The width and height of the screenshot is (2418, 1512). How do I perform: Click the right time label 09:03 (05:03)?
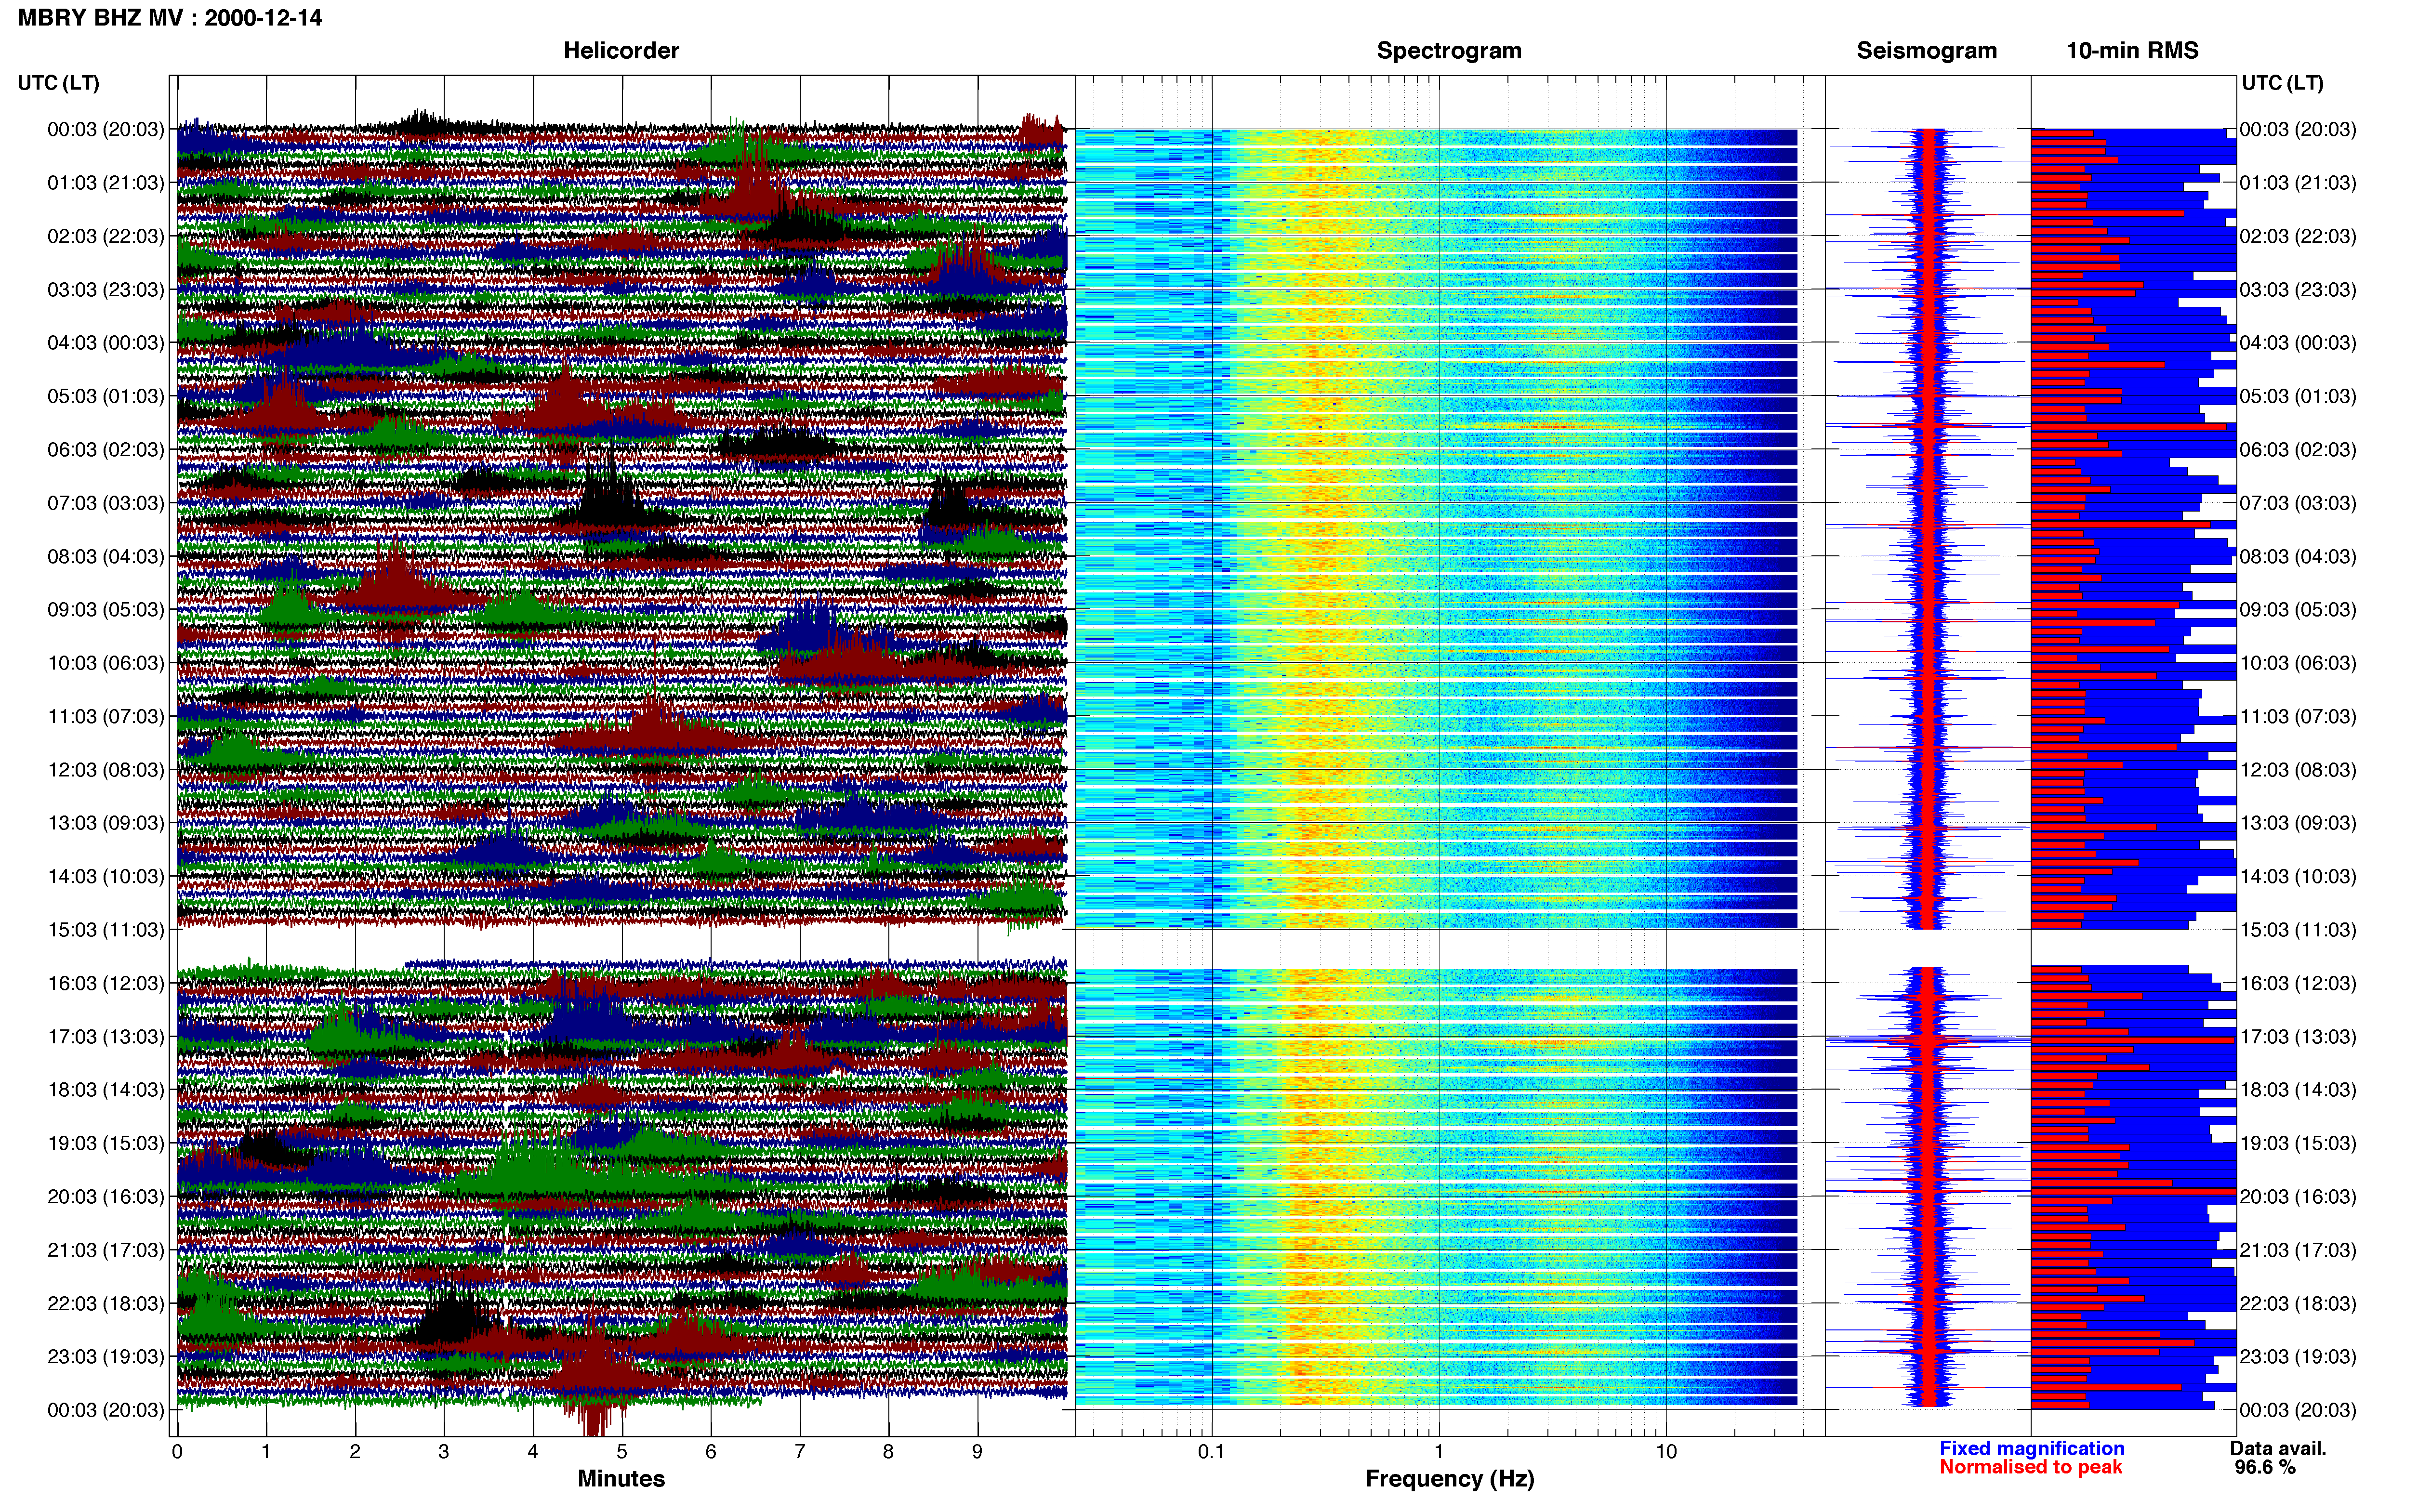point(2298,610)
